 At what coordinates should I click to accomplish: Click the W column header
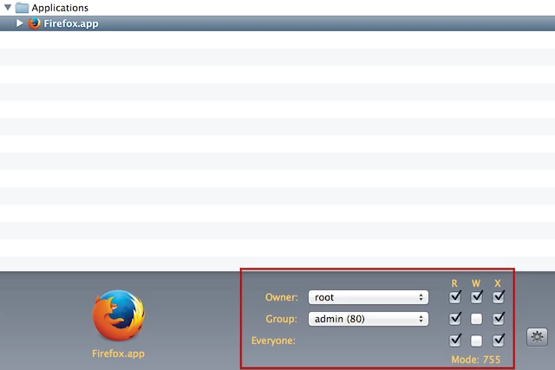[476, 283]
